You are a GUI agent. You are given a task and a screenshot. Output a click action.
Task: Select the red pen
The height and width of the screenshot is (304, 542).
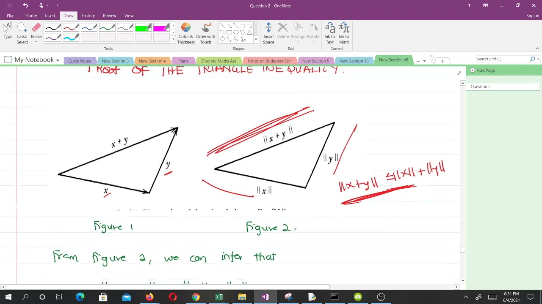(x=71, y=28)
